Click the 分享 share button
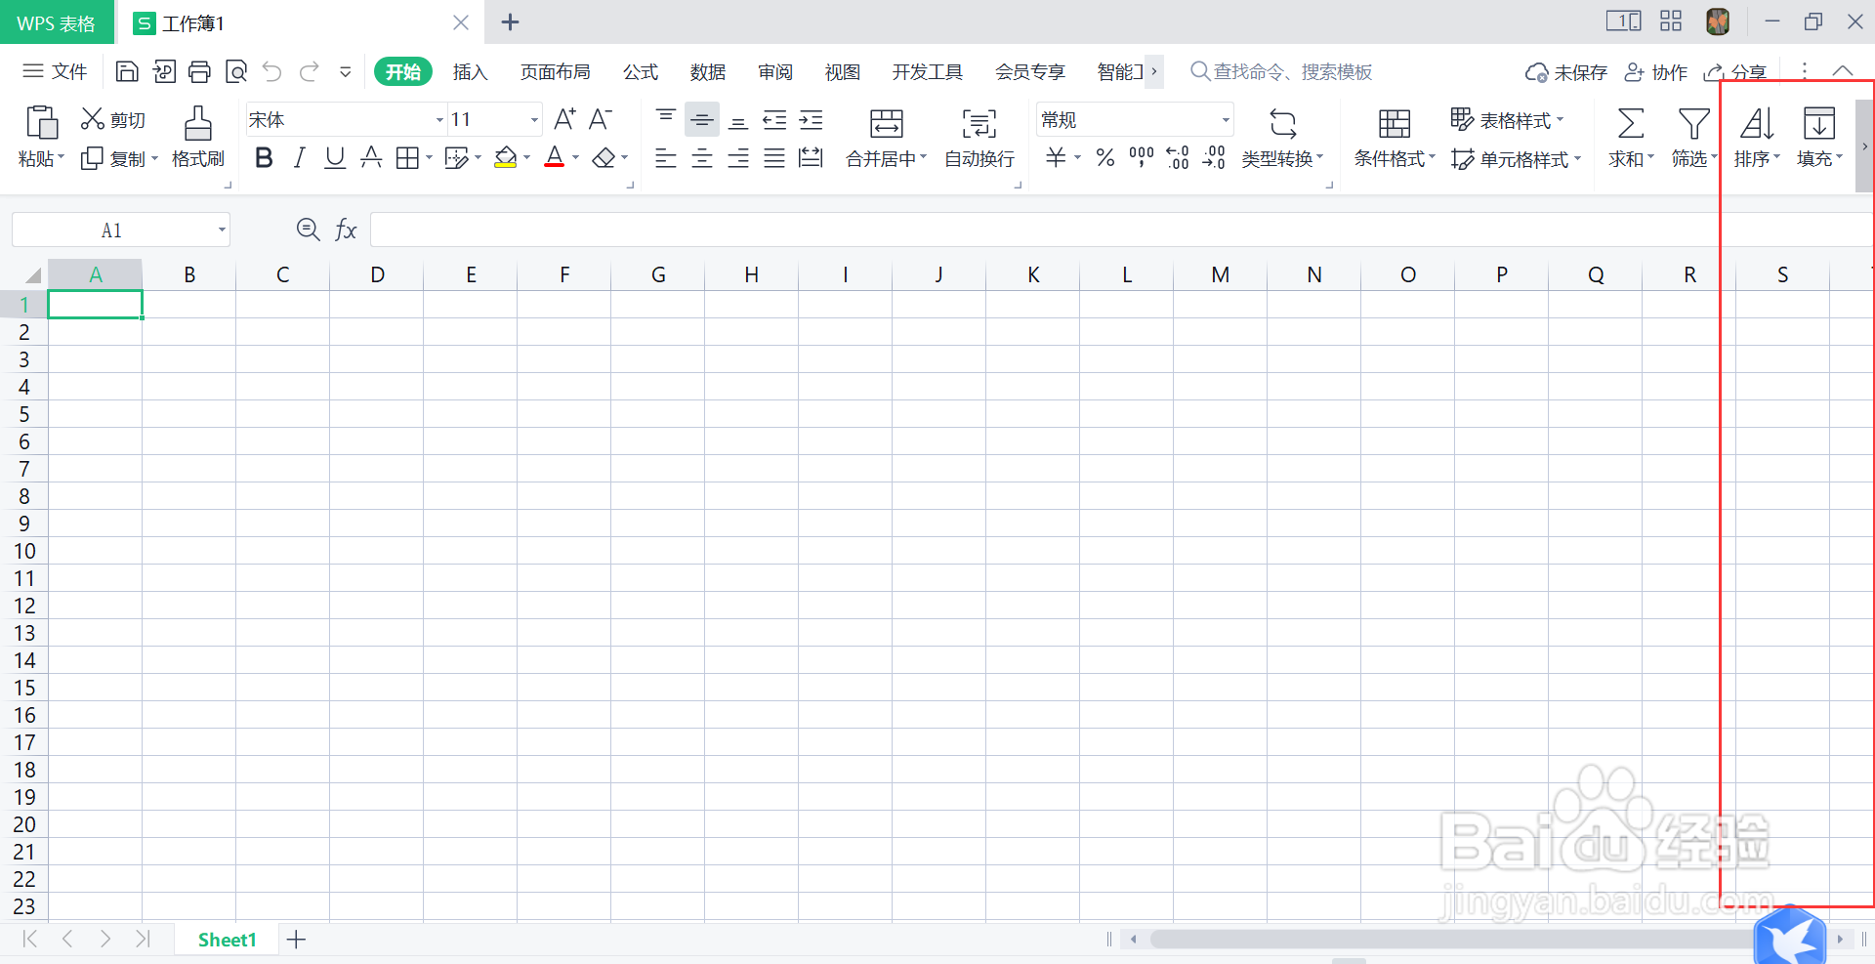The width and height of the screenshot is (1875, 964). pos(1737,71)
